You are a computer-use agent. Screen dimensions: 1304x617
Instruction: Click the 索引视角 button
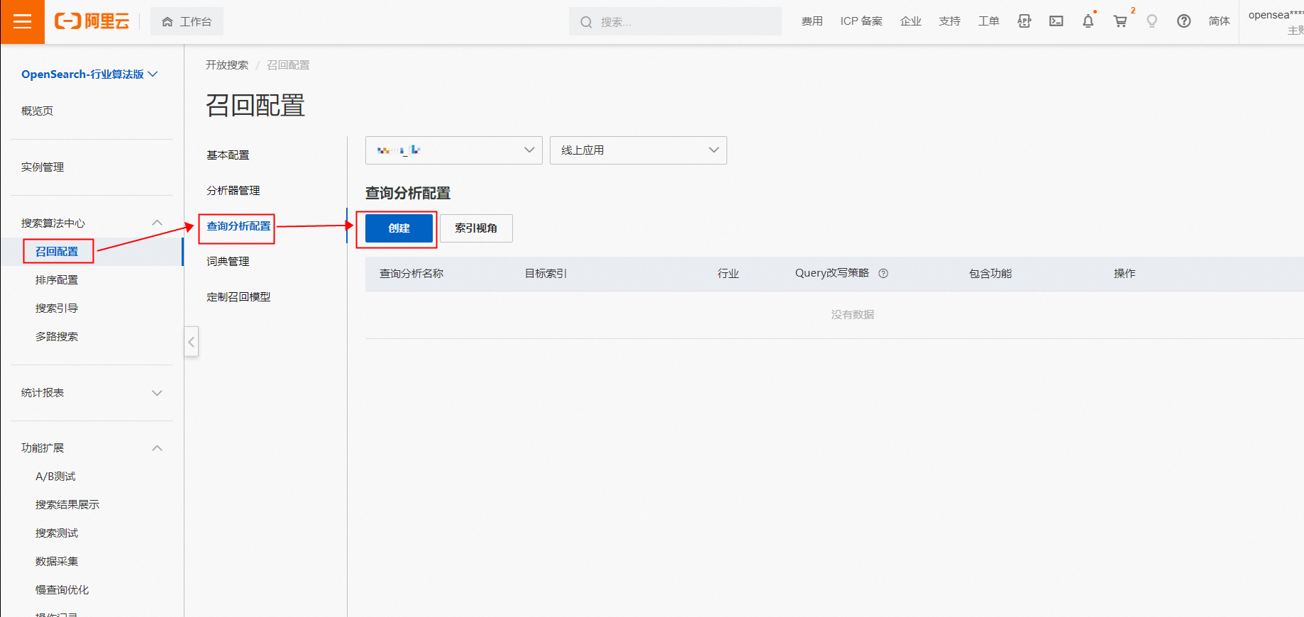pyautogui.click(x=476, y=228)
